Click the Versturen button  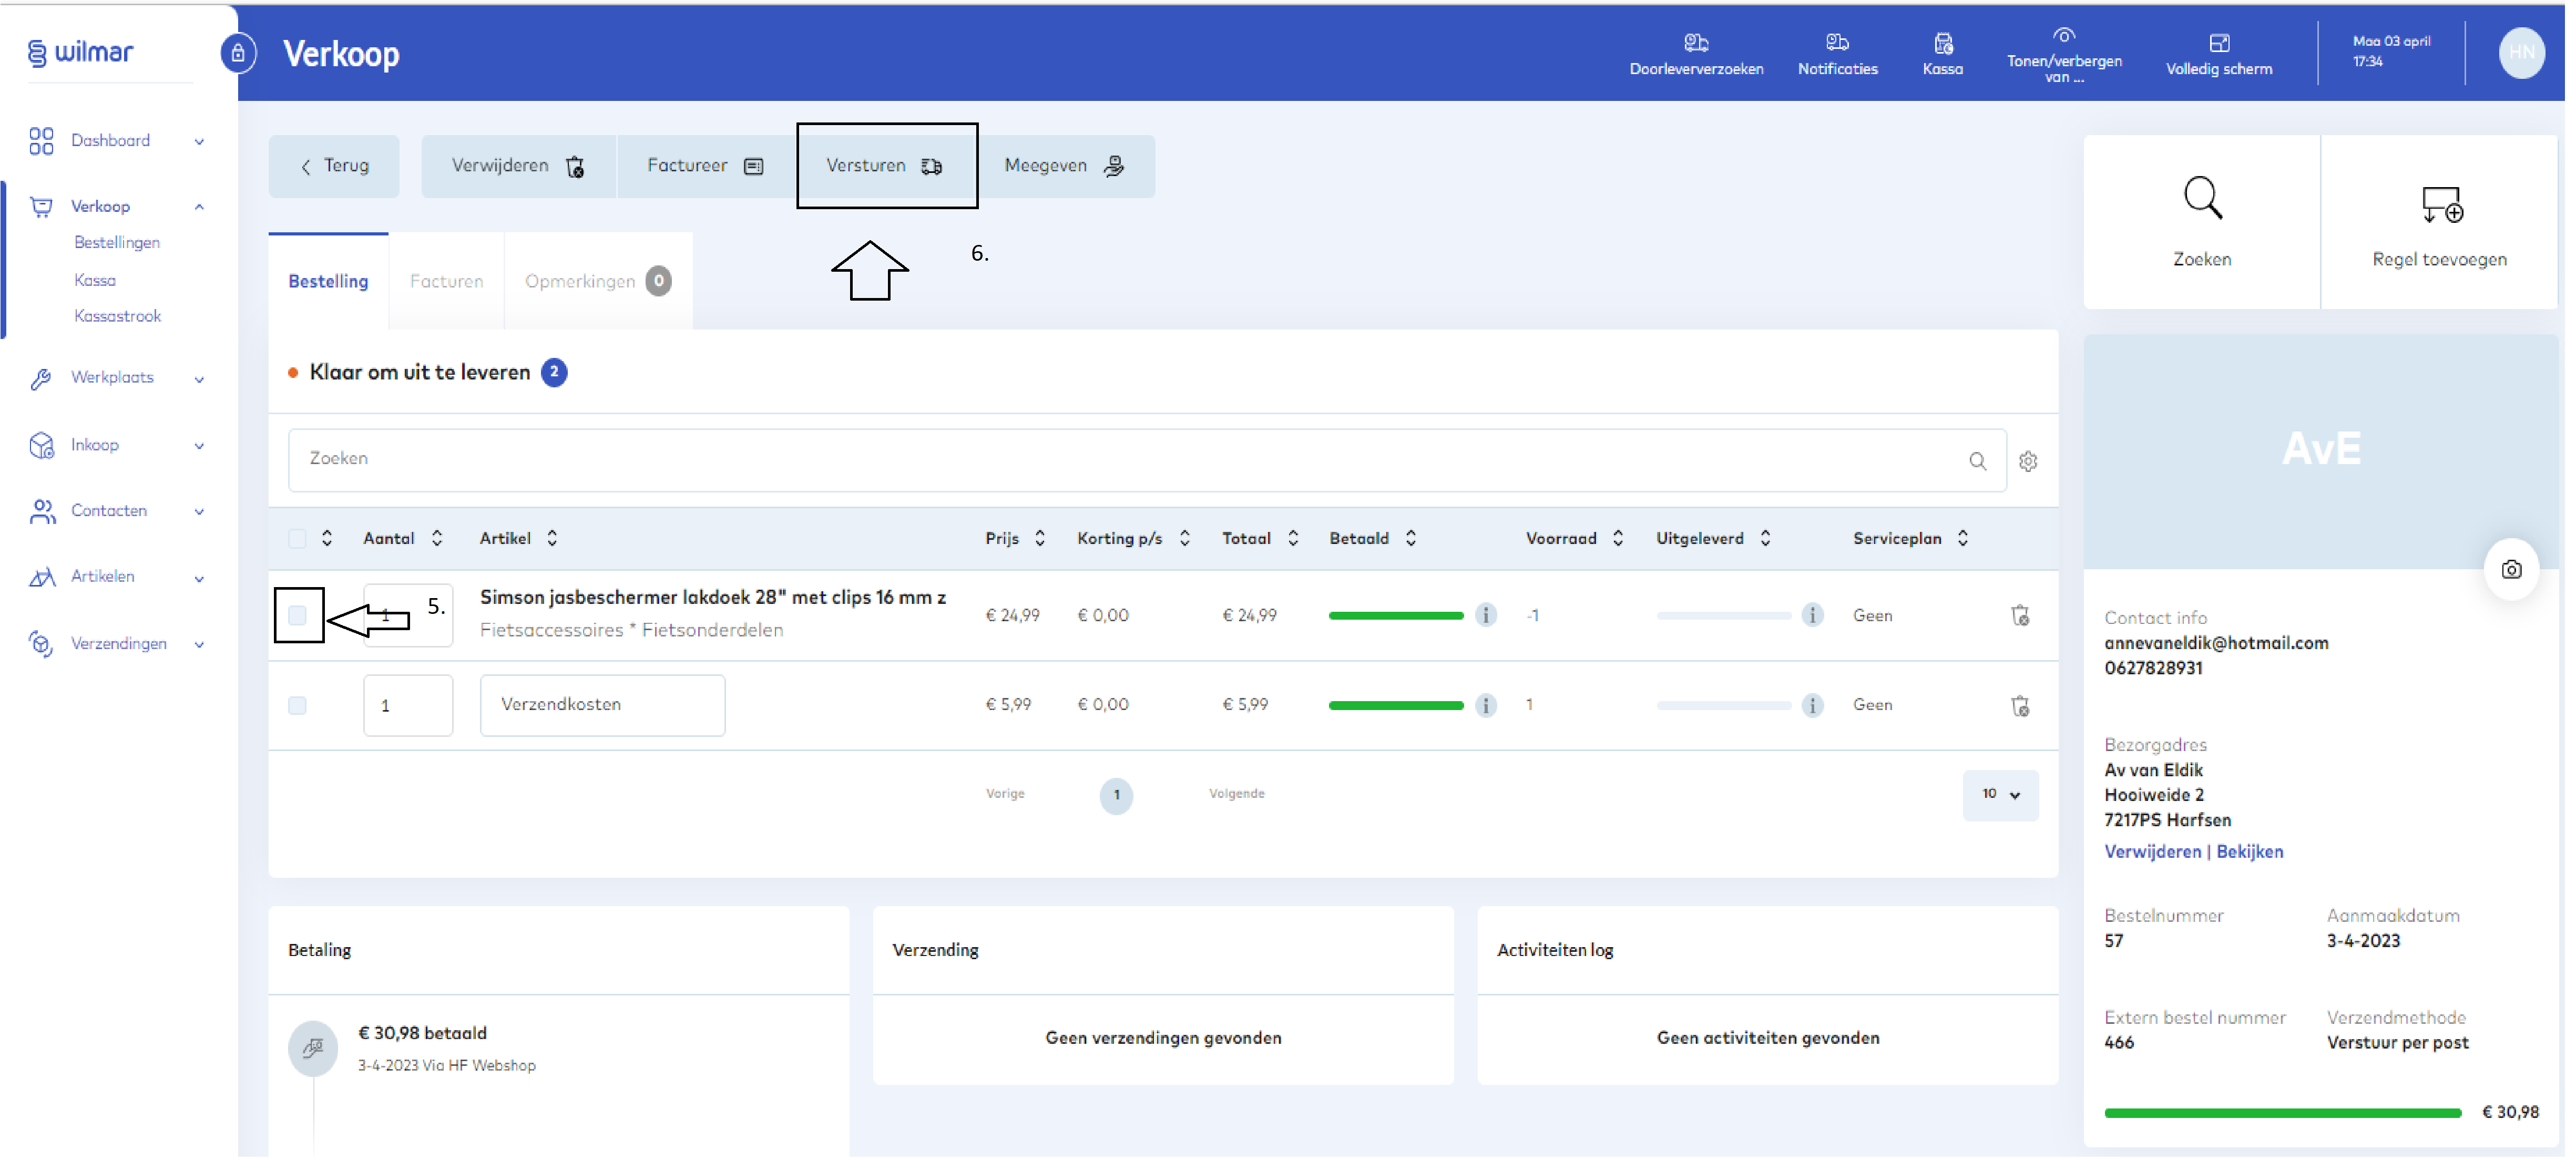(890, 166)
